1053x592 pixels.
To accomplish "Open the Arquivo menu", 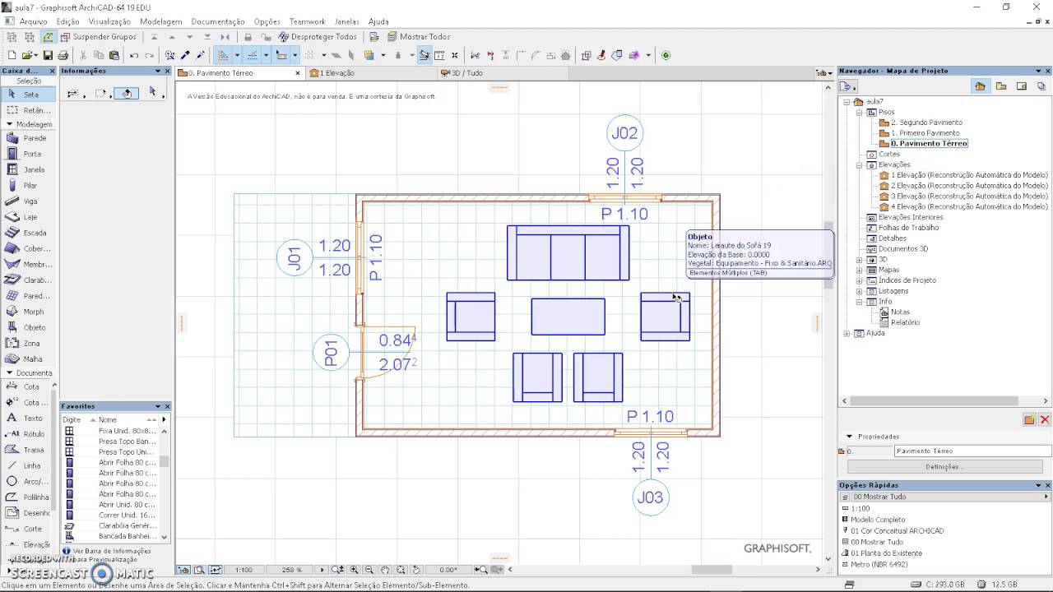I will click(x=33, y=21).
